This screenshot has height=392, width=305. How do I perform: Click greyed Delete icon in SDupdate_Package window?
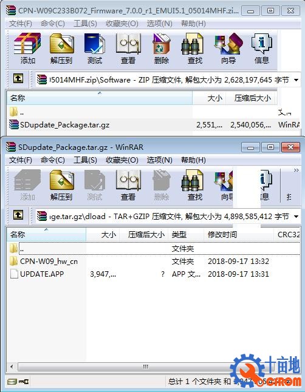pyautogui.click(x=162, y=185)
